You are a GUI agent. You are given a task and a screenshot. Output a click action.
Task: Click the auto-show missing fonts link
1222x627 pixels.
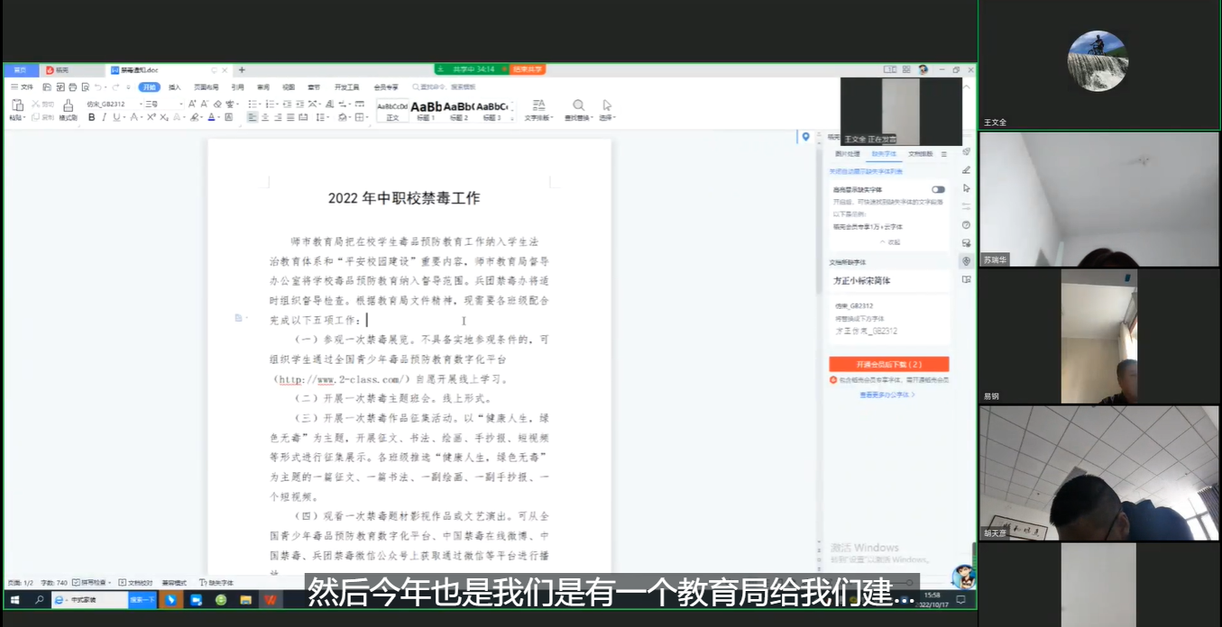click(865, 171)
